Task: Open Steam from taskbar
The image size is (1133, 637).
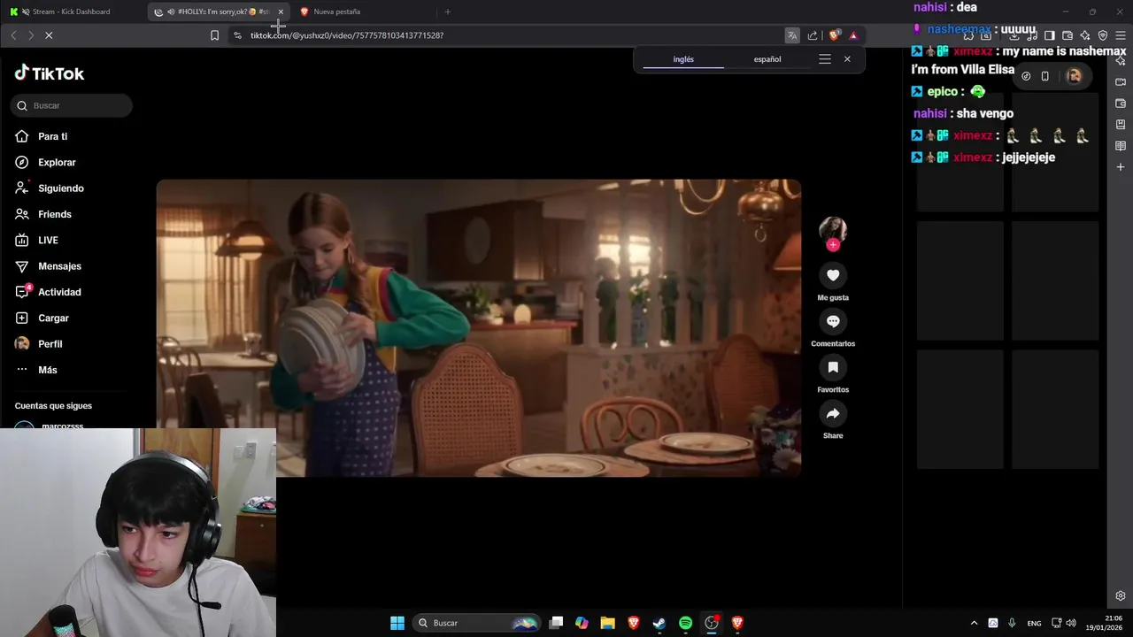Action: coord(659,623)
